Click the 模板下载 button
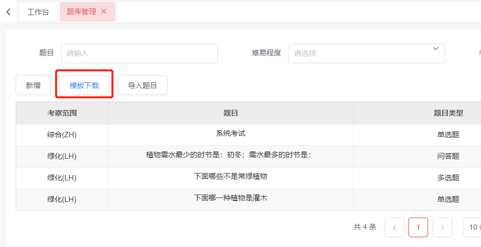 coord(84,85)
